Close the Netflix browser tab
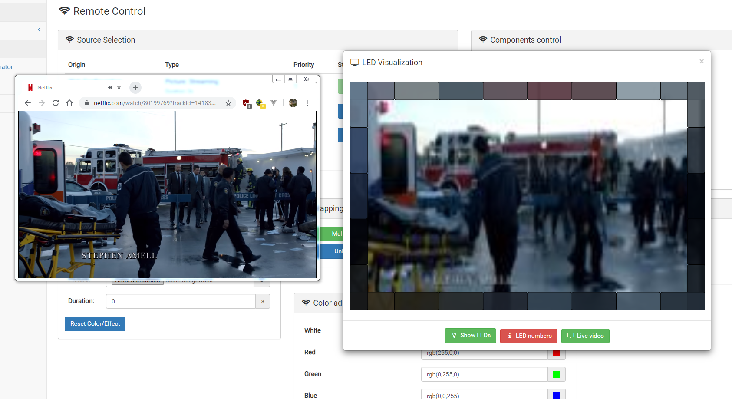 [119, 88]
